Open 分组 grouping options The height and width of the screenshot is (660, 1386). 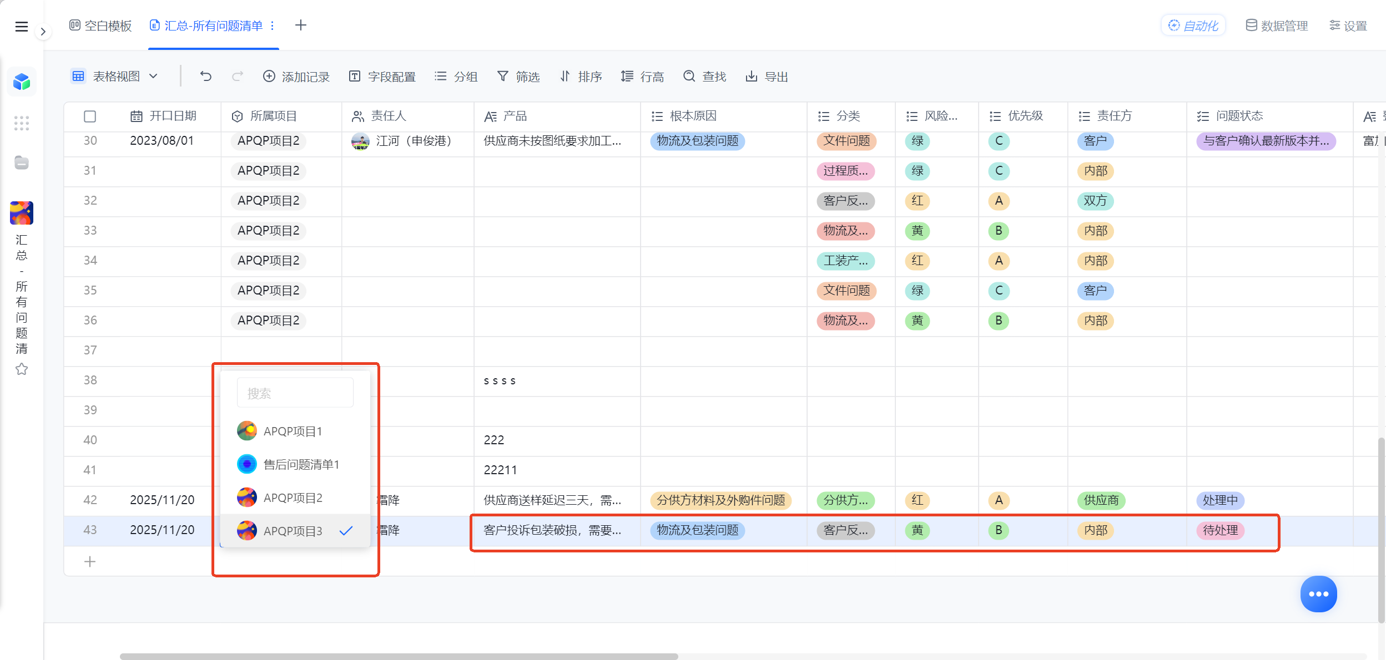456,77
